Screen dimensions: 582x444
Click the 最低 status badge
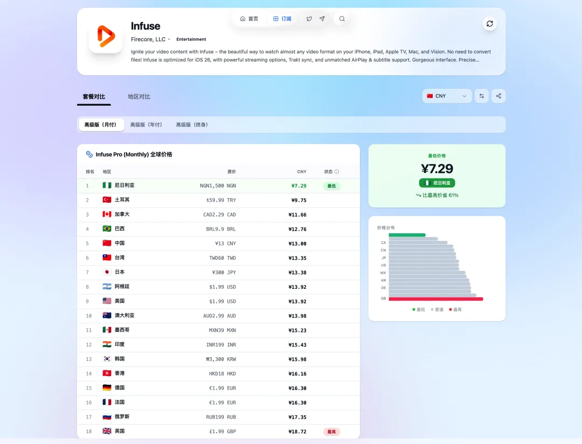click(x=332, y=186)
